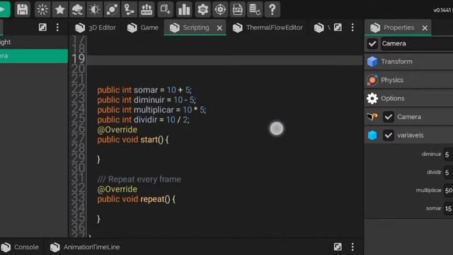Open the AnimationTimeLine tab
Viewport: 453px width, 255px height.
85,247
